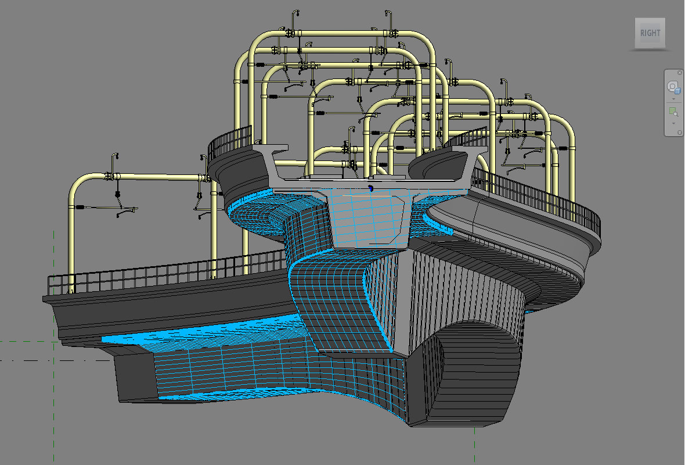The width and height of the screenshot is (685, 465).
Task: Close the navigation bar
Action: pos(680,73)
